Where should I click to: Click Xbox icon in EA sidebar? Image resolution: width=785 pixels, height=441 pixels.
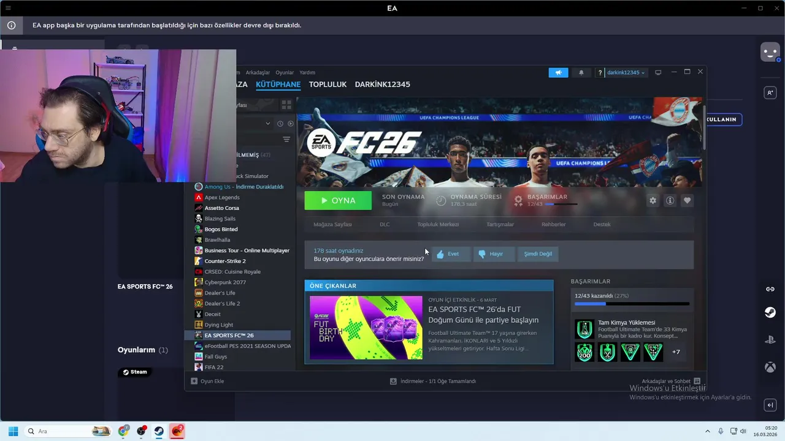[770, 367]
